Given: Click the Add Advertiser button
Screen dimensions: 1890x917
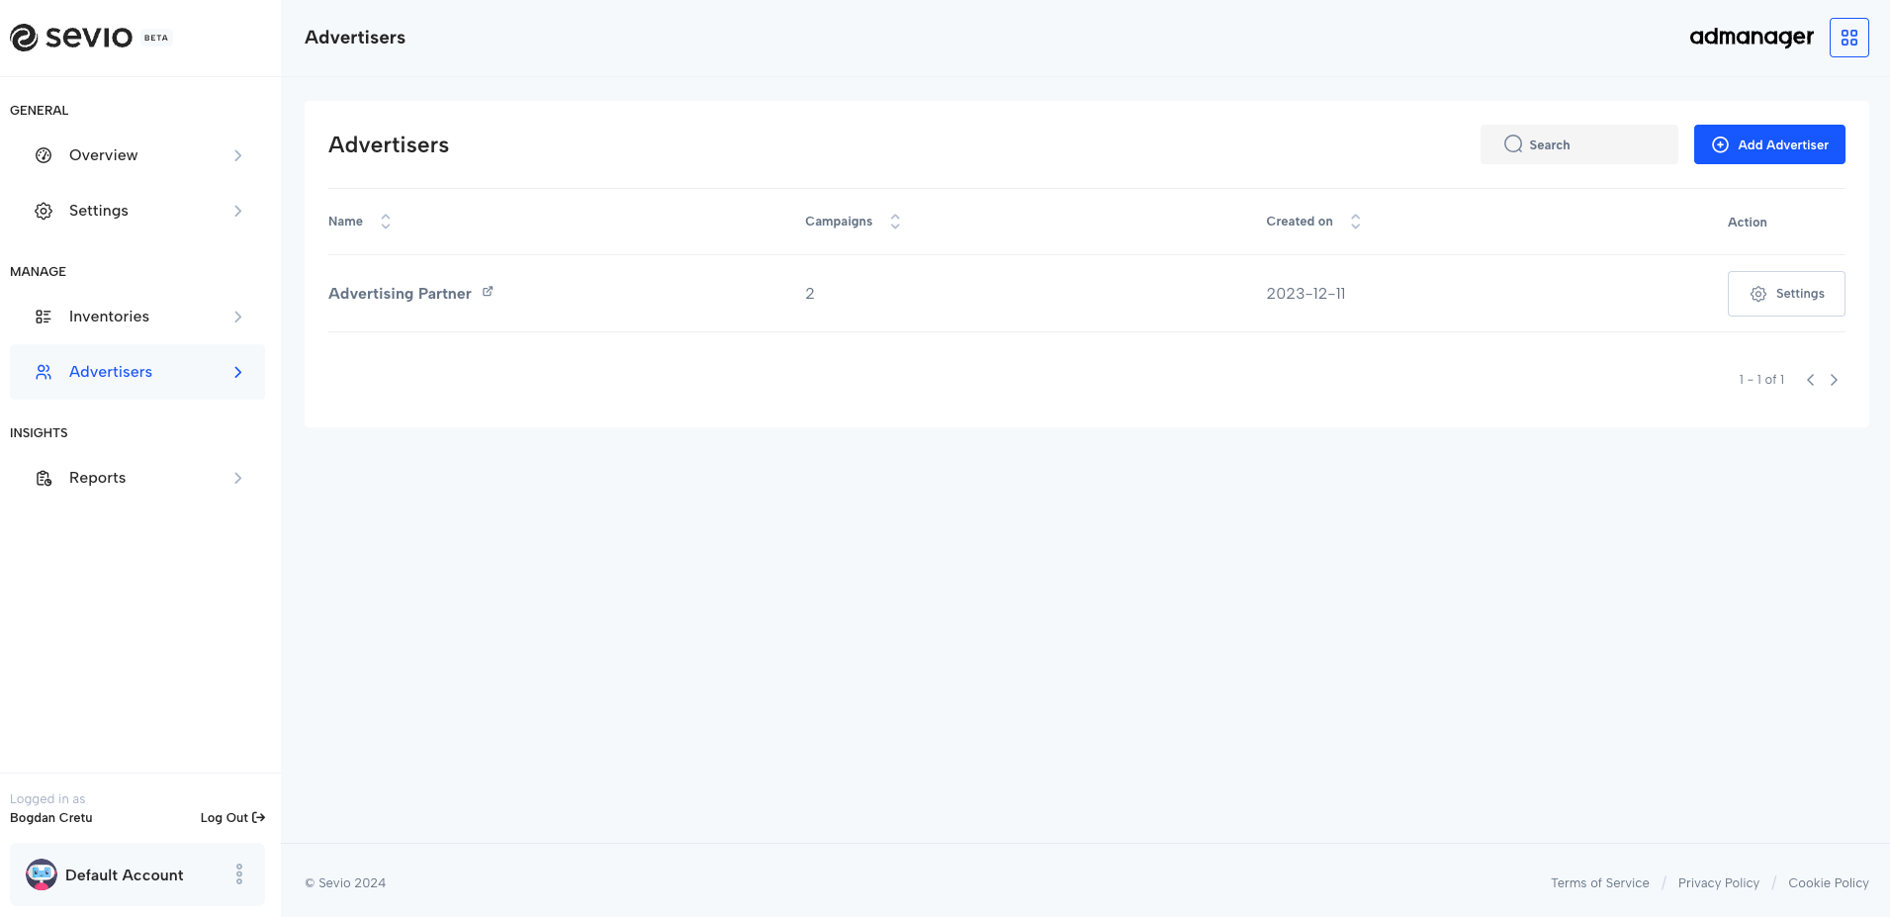Looking at the screenshot, I should [x=1769, y=143].
